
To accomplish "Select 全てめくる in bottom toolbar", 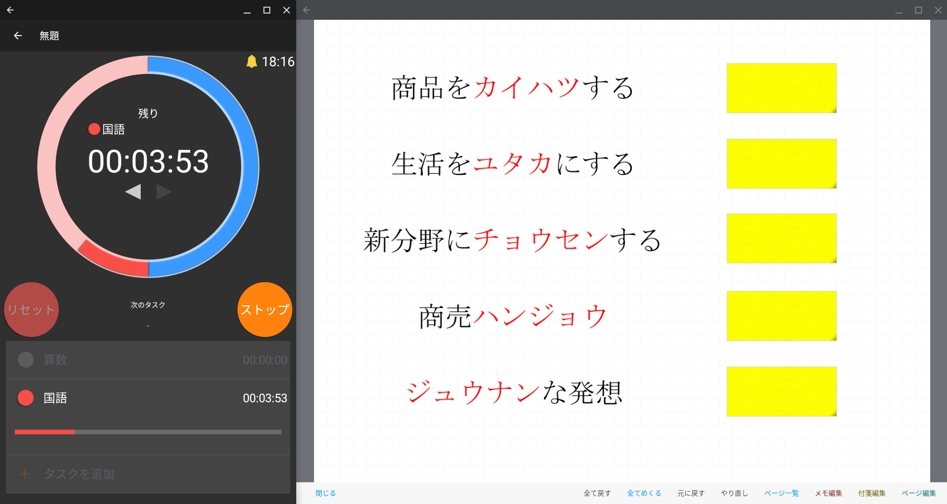I will (644, 493).
